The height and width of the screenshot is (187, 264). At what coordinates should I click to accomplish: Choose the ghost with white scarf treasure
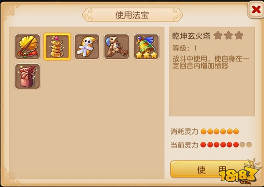click(x=87, y=47)
